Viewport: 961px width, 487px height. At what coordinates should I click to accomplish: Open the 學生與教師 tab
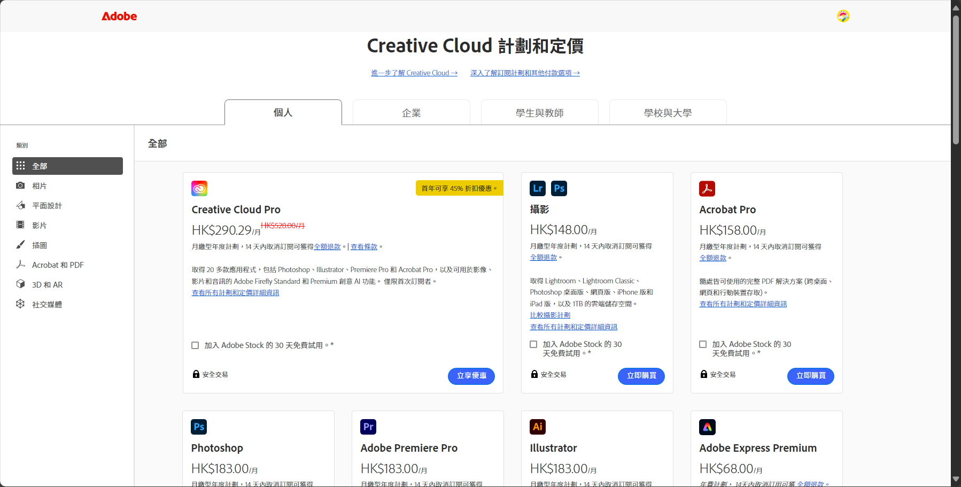(x=540, y=112)
